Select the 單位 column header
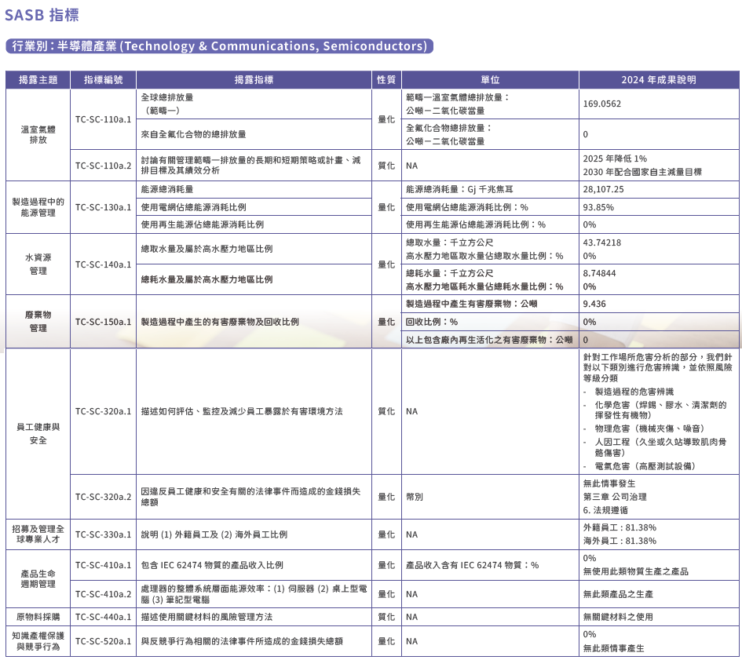The height and width of the screenshot is (660, 742). 490,80
